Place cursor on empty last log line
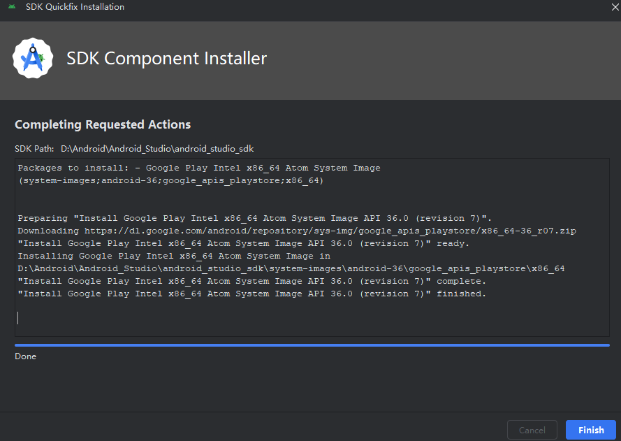 [x=312, y=318]
